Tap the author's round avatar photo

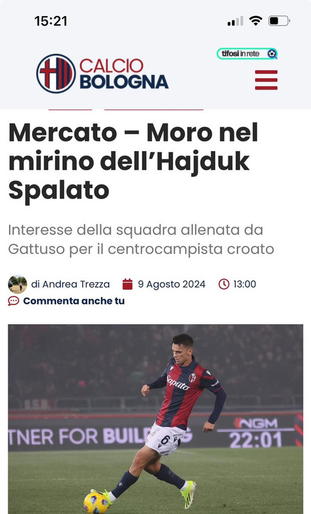tap(17, 284)
